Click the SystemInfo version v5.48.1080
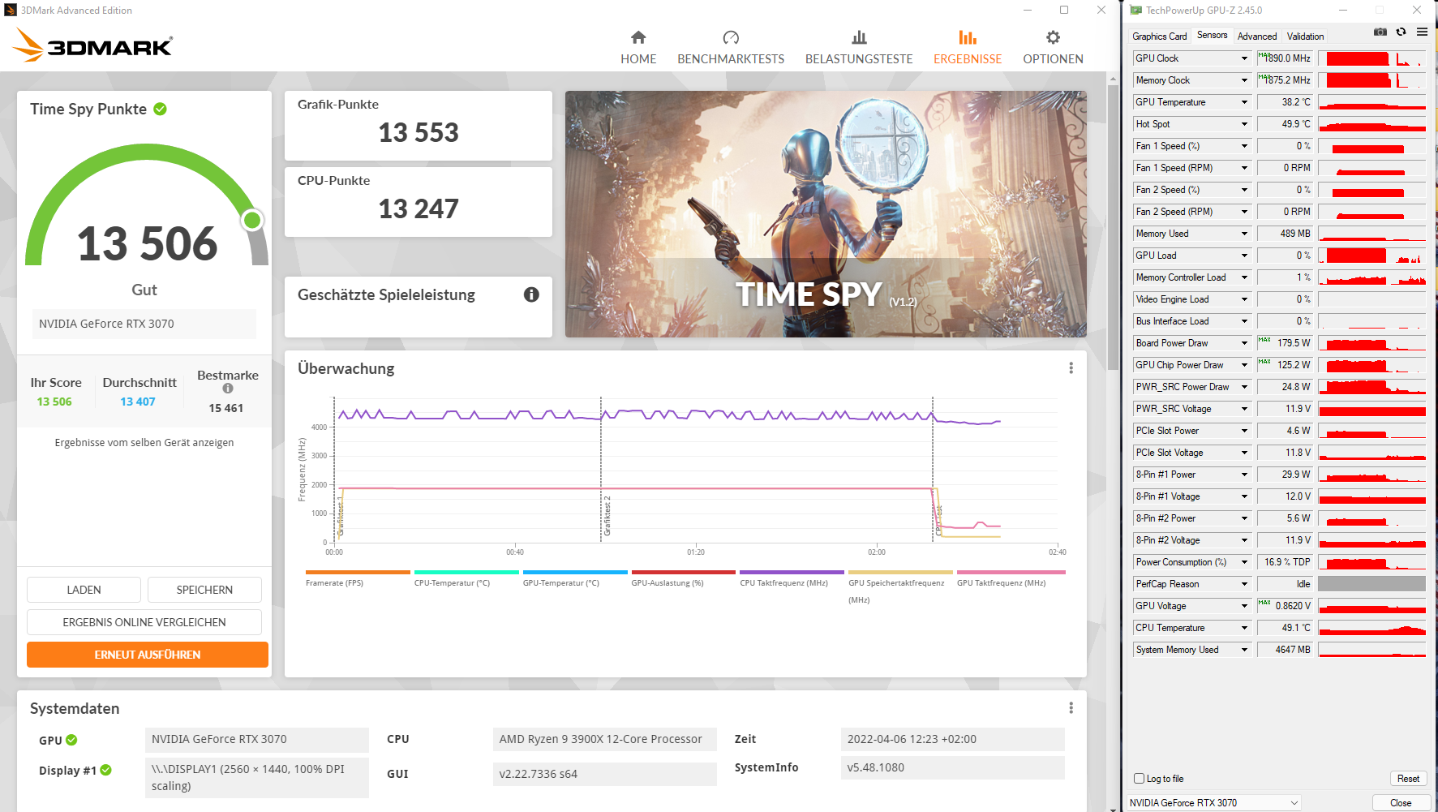 952,768
